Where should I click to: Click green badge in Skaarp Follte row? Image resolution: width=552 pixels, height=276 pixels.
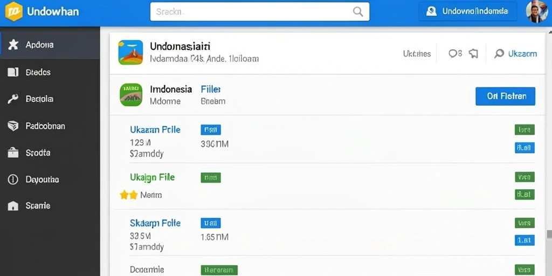[525, 223]
